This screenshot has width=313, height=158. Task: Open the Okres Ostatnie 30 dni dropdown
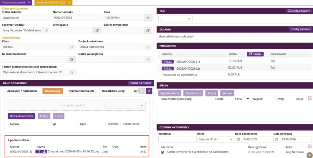(215, 139)
